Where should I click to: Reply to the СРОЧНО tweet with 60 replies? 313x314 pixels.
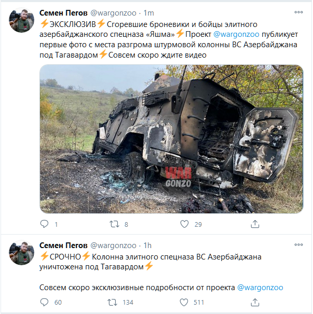44,302
